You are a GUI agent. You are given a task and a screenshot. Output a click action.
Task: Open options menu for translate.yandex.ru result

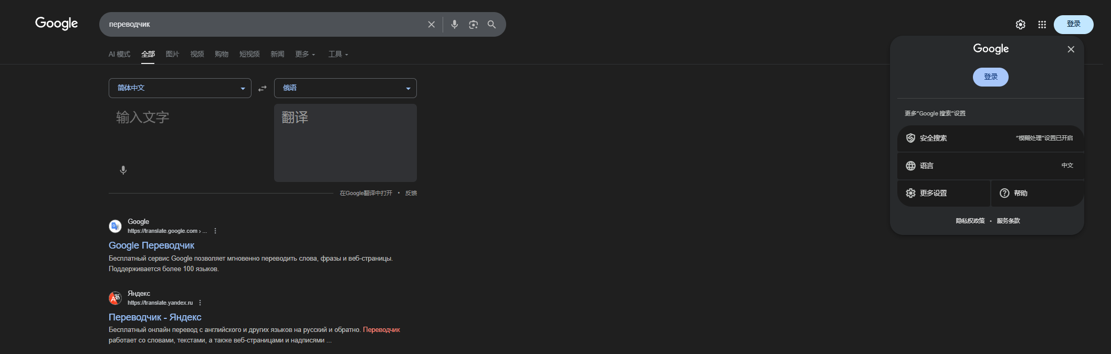200,303
